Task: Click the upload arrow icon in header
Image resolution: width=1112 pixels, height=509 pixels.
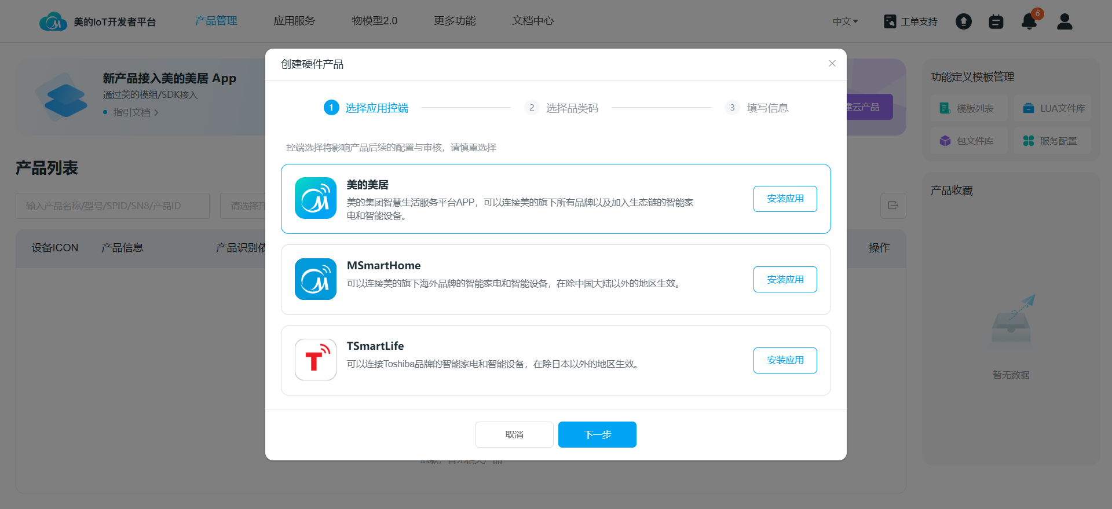Action: 963,21
